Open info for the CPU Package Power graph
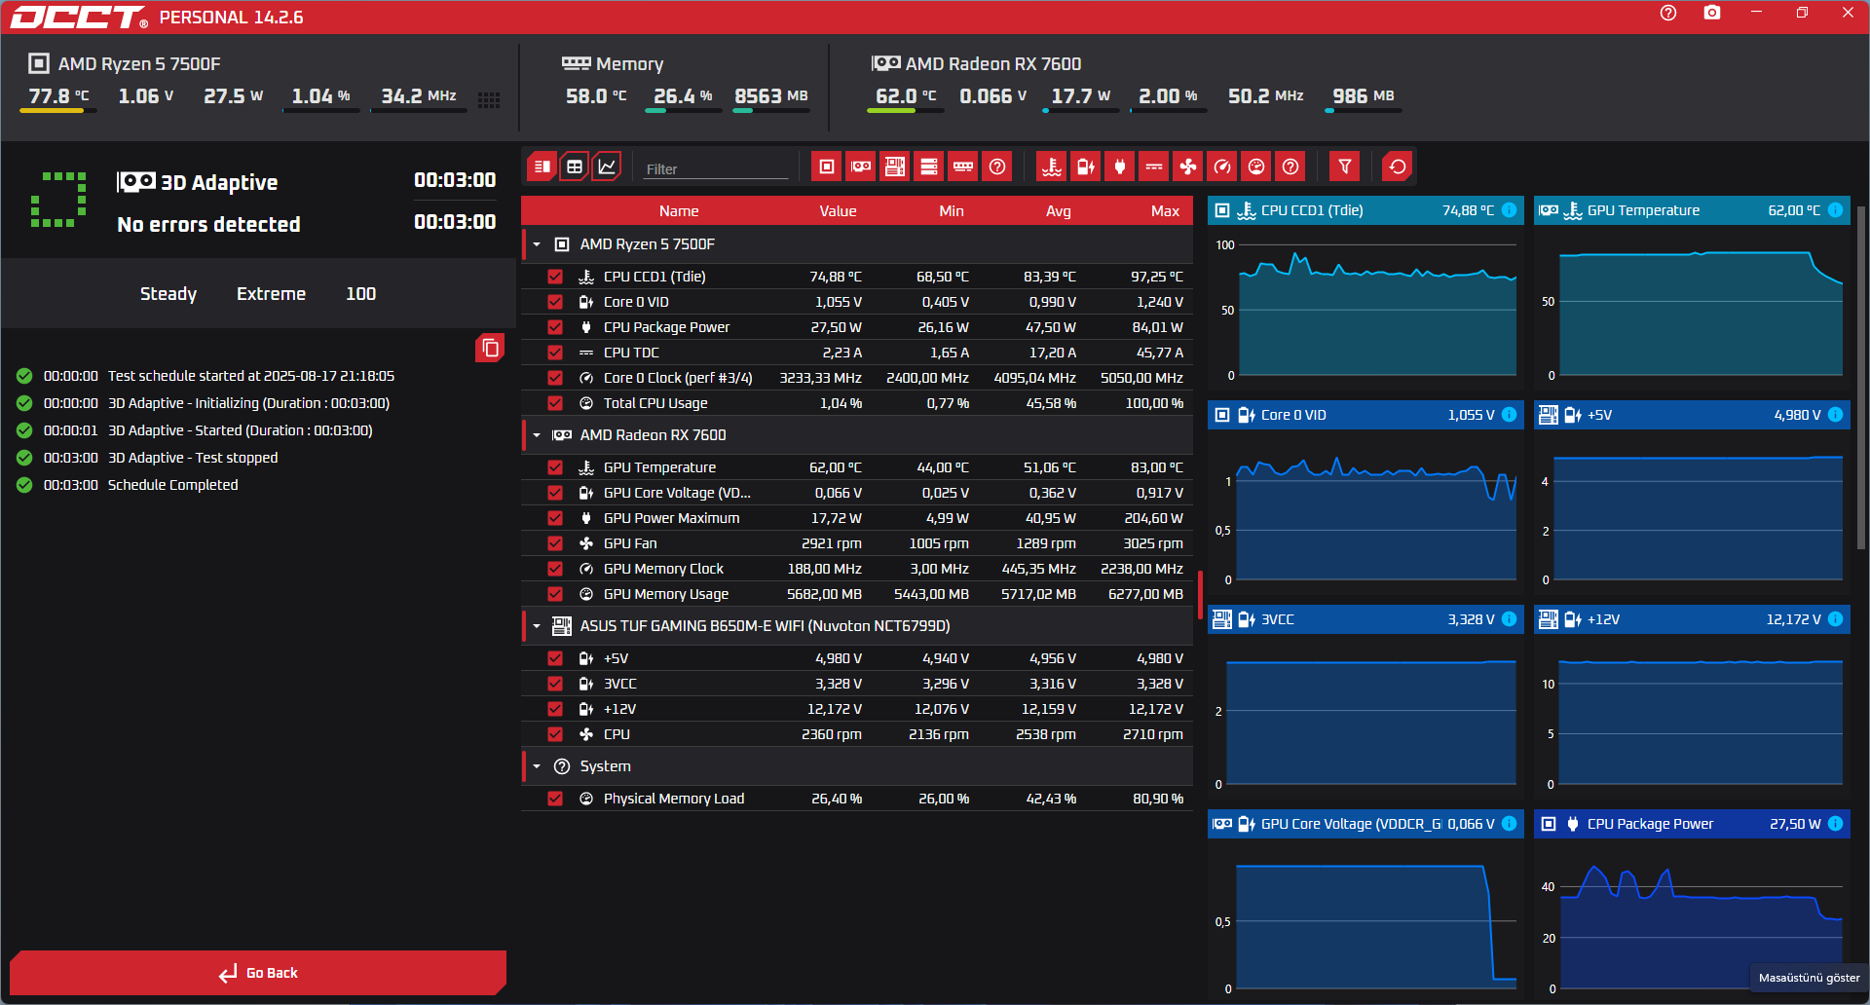Screen dimensions: 1870x1005 [x=1836, y=824]
